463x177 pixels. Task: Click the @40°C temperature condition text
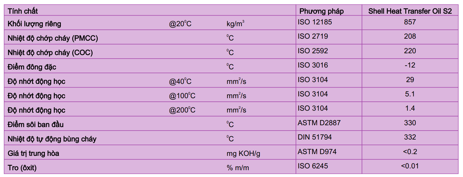tap(180, 81)
